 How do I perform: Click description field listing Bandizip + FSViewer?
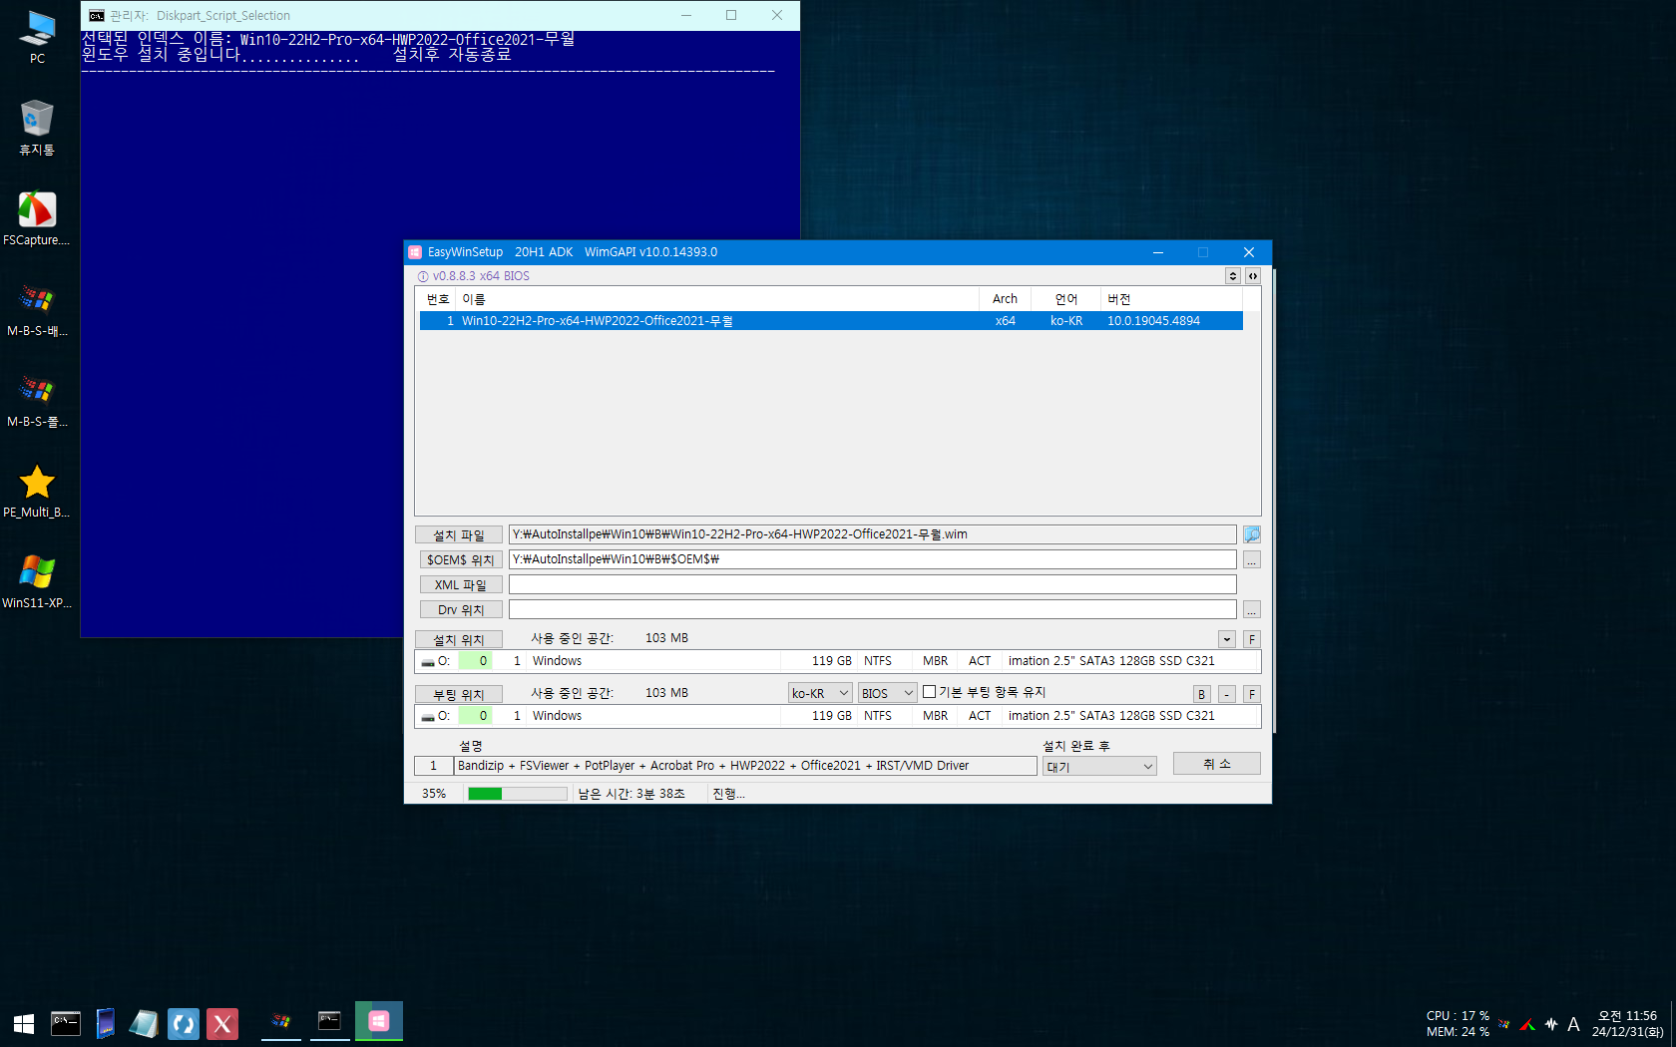click(745, 766)
